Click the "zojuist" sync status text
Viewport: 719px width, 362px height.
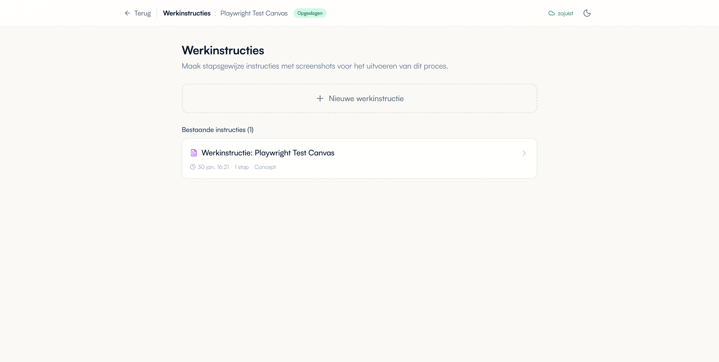click(565, 13)
